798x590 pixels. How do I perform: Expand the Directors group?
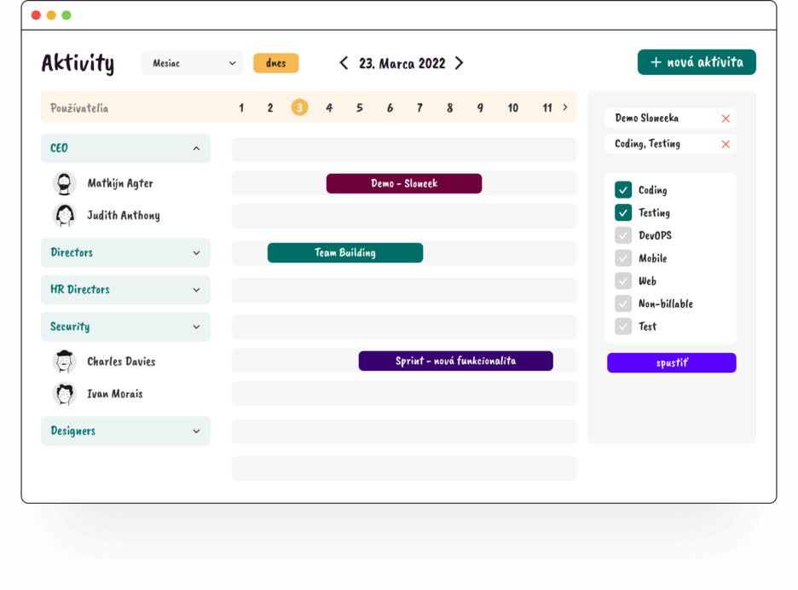[196, 253]
